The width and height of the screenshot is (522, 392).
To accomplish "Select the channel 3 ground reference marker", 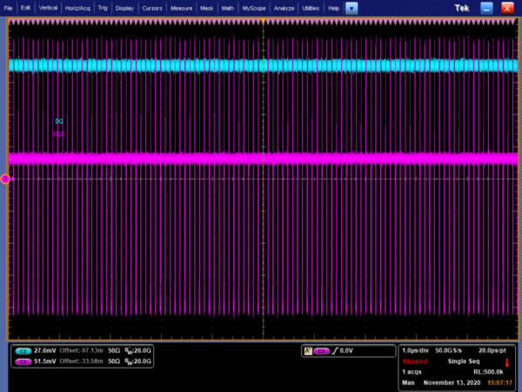I will coord(5,179).
